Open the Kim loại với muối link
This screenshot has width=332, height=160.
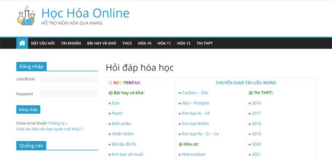128,154
